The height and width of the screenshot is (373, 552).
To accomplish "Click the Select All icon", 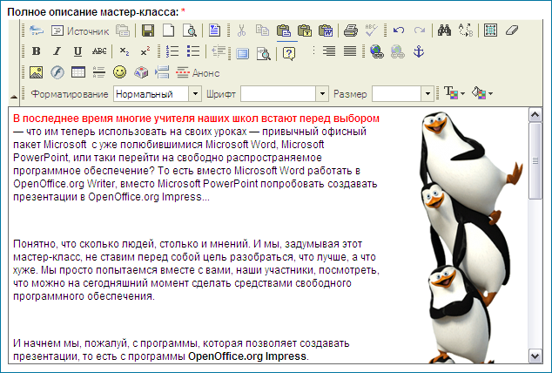I will pyautogui.click(x=490, y=31).
